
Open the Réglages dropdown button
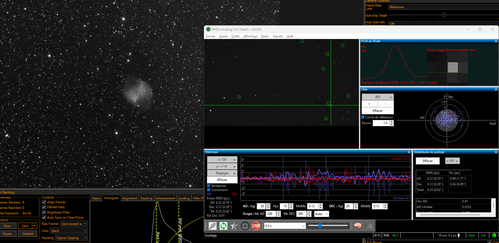click(x=222, y=173)
